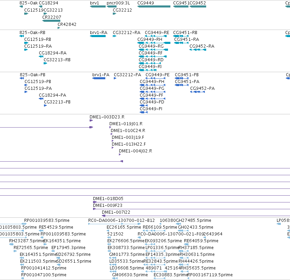The image size is (290, 280).
Task: Click the GM01773.5prime EST label
Action: click(127, 254)
